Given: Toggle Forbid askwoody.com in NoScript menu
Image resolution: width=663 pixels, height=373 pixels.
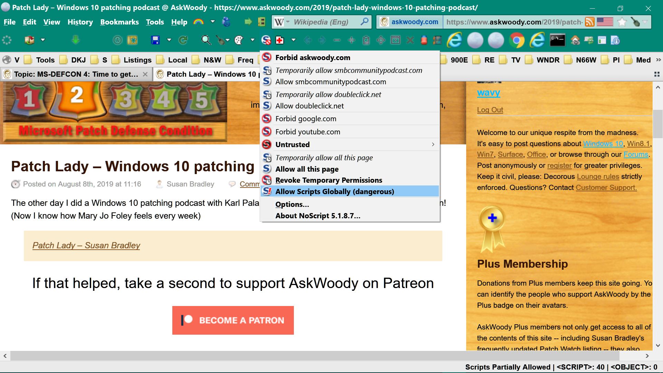Looking at the screenshot, I should [313, 58].
